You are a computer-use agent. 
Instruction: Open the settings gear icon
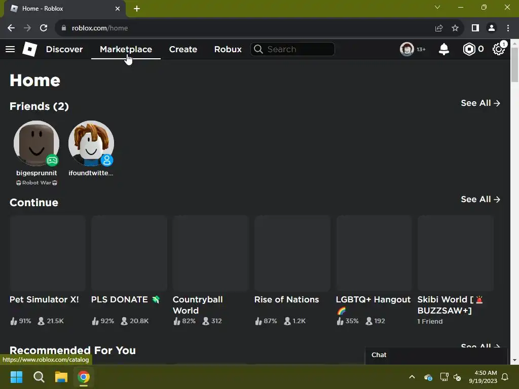click(499, 49)
